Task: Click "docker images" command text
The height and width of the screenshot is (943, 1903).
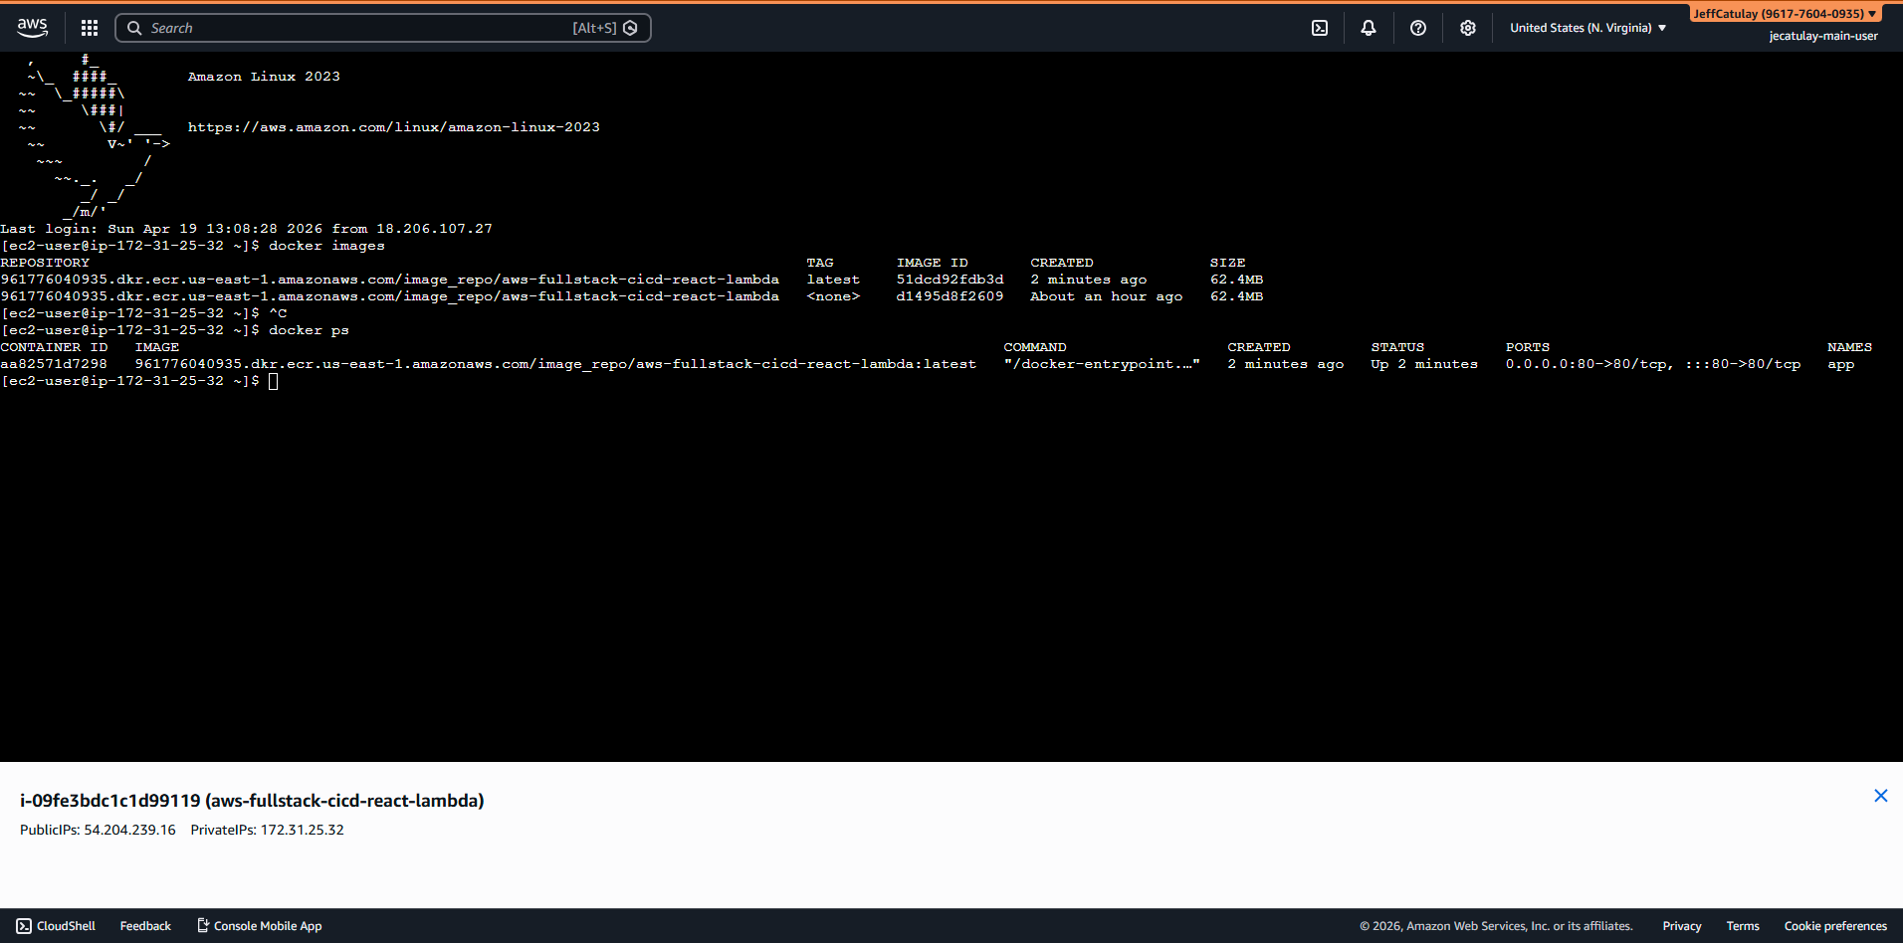Action: [326, 246]
